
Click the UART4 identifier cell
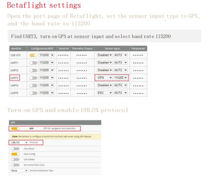[x=18, y=85]
